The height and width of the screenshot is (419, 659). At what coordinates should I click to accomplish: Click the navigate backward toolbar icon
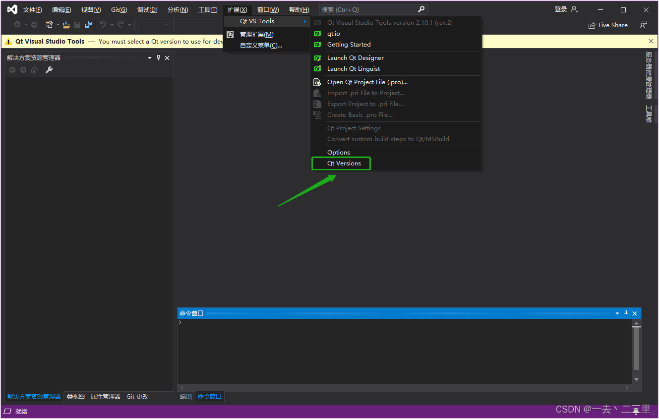pos(17,25)
